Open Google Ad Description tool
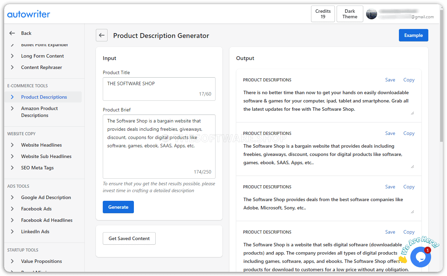Viewport: 447px width, 276px height. point(46,197)
